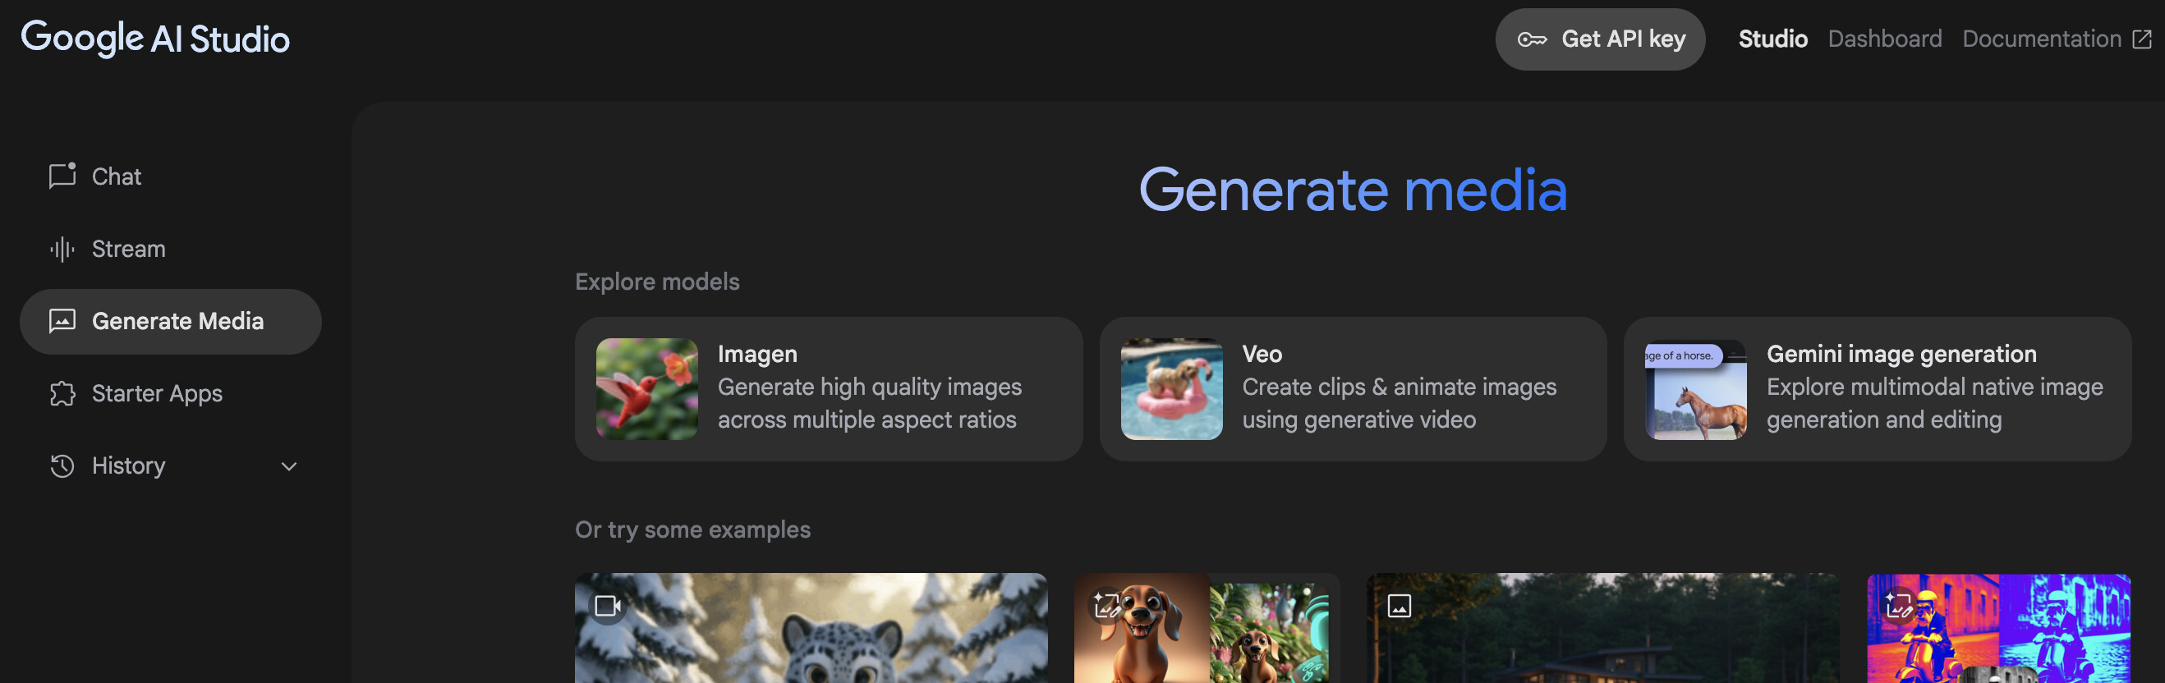Click image icon on forest cabin example
The height and width of the screenshot is (683, 2165).
1399,606
